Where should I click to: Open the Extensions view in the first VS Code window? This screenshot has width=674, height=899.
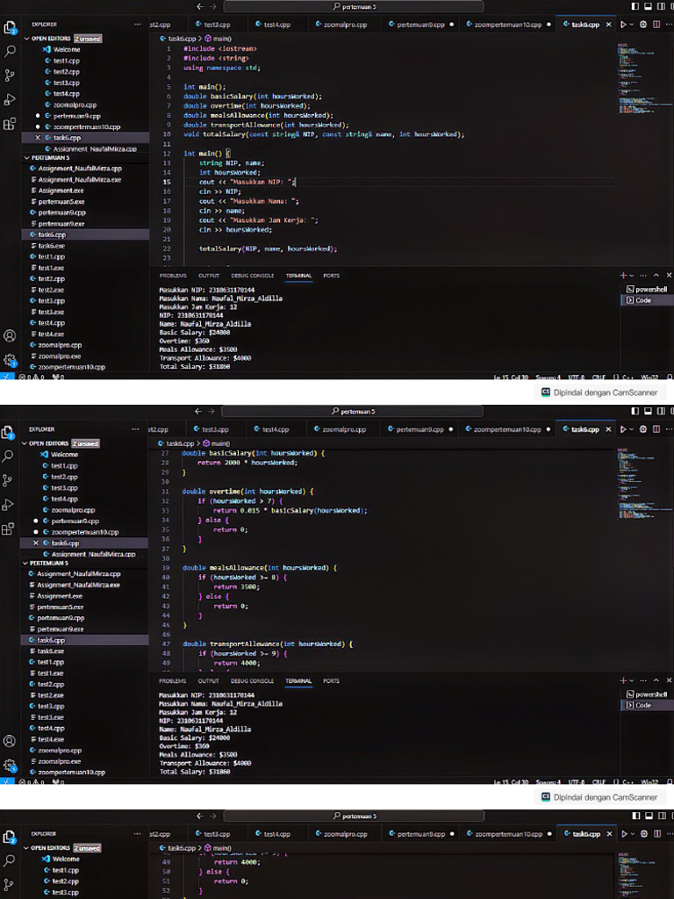point(10,124)
